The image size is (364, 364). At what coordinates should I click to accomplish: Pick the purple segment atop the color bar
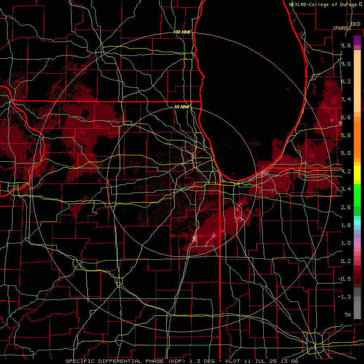click(x=357, y=40)
